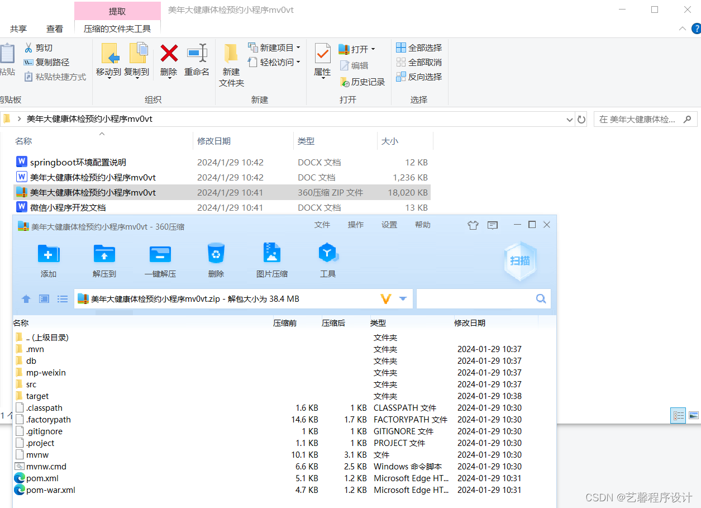Select the Compressed Folder Tools (压缩的文件夹工具) tab

point(117,29)
